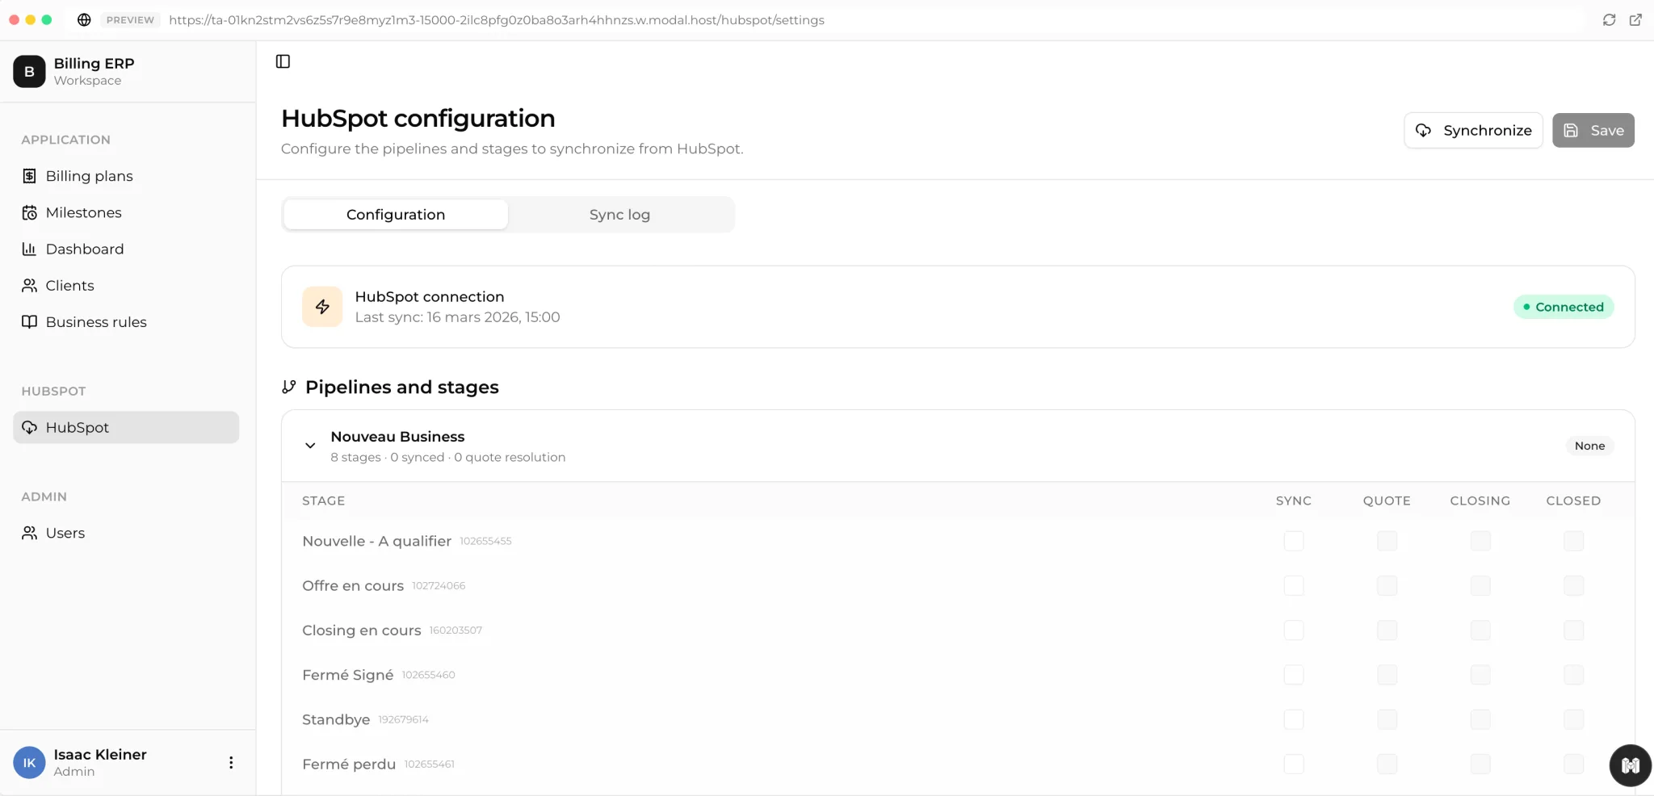This screenshot has height=796, width=1654.
Task: Click the HubSpot cloud icon in sidebar
Action: point(29,427)
